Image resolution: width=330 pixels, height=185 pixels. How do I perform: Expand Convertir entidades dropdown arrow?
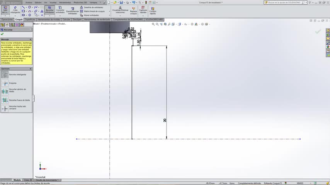pyautogui.click(x=60, y=16)
